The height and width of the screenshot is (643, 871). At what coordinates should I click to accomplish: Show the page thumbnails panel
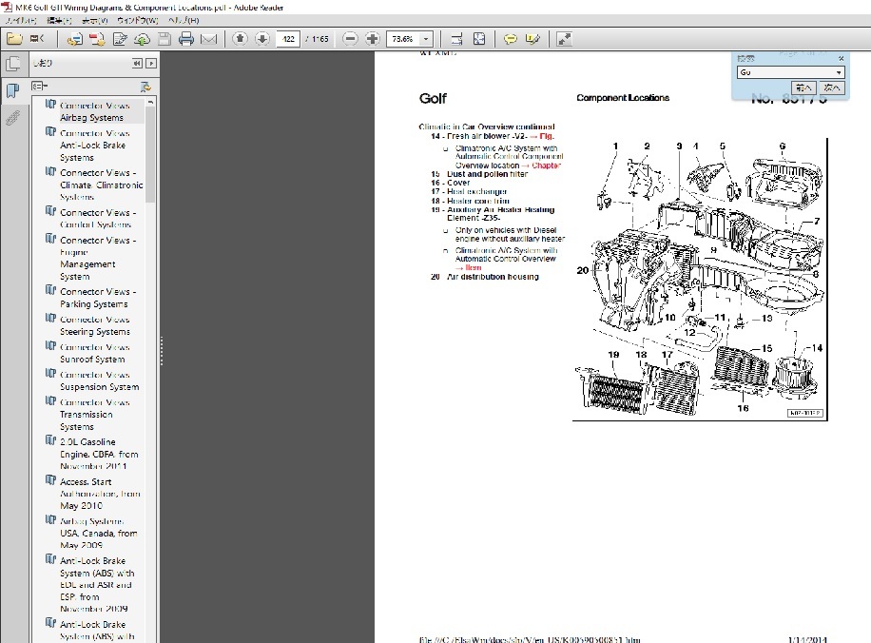coord(12,64)
